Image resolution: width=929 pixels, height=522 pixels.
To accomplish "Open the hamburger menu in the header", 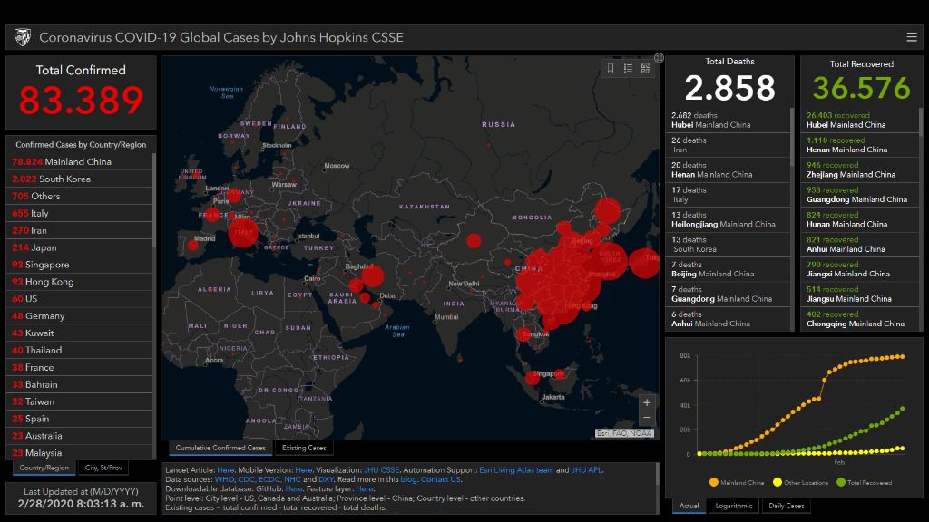I will (911, 37).
